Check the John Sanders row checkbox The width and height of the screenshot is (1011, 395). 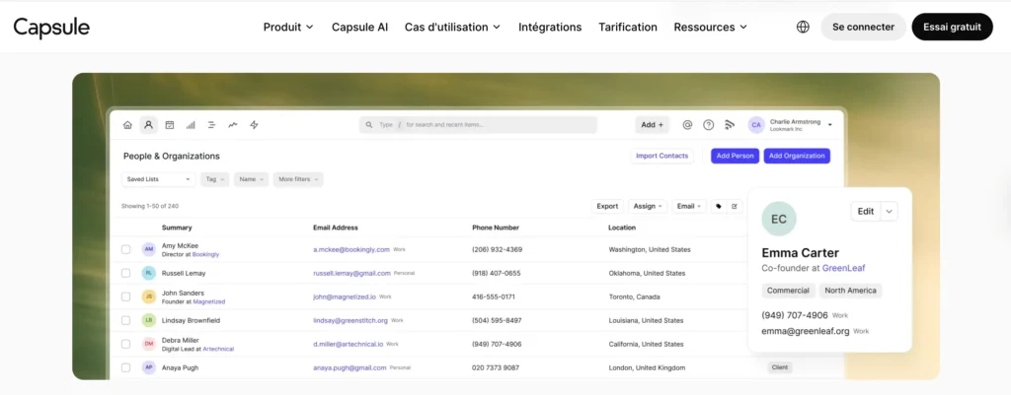pos(125,296)
